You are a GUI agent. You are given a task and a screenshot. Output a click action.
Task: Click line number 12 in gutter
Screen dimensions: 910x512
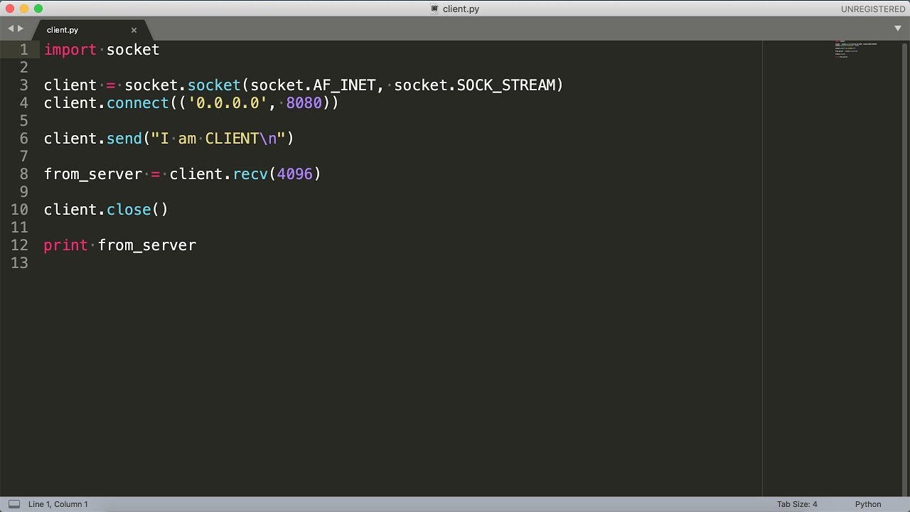coord(20,245)
